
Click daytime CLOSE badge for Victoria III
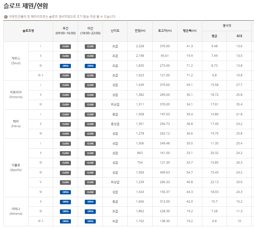(66, 105)
